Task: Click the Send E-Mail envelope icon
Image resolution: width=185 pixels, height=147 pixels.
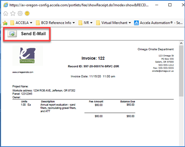Action: (12, 34)
